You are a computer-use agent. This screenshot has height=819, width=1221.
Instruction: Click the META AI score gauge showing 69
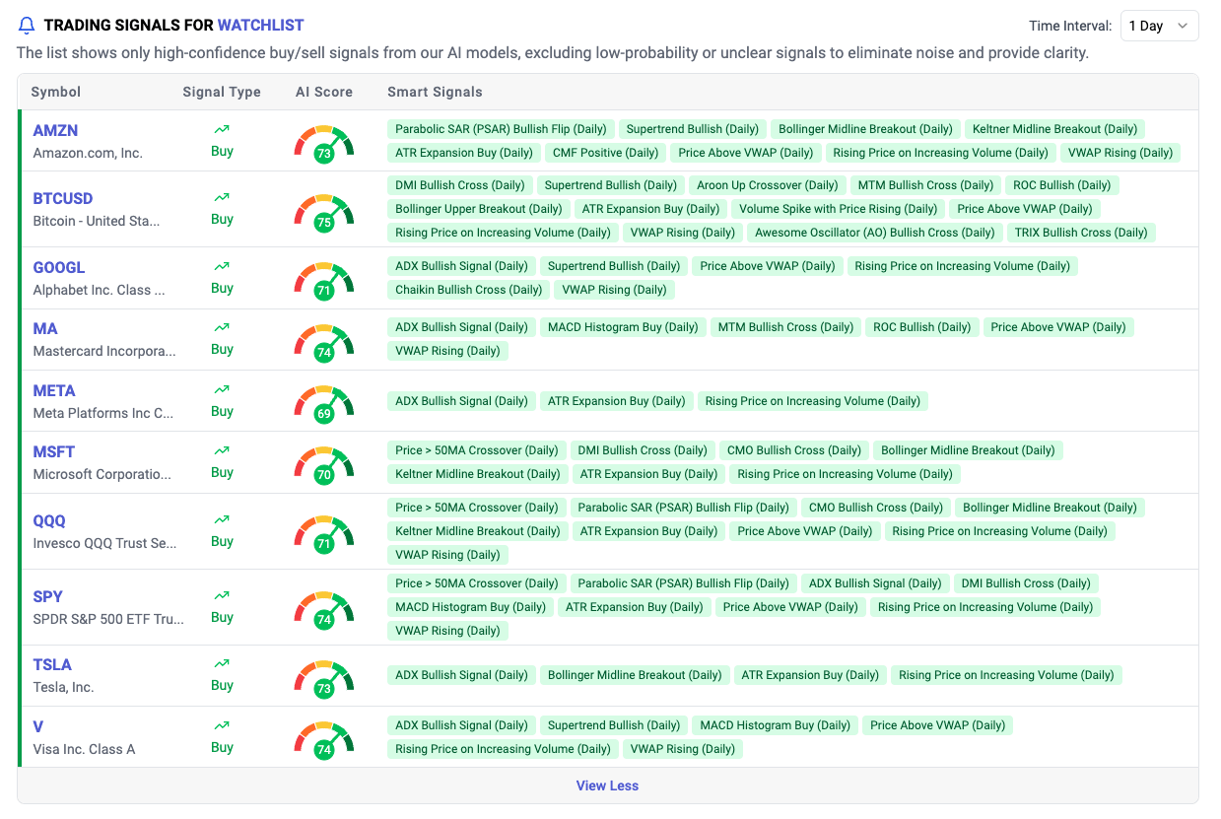pyautogui.click(x=323, y=403)
